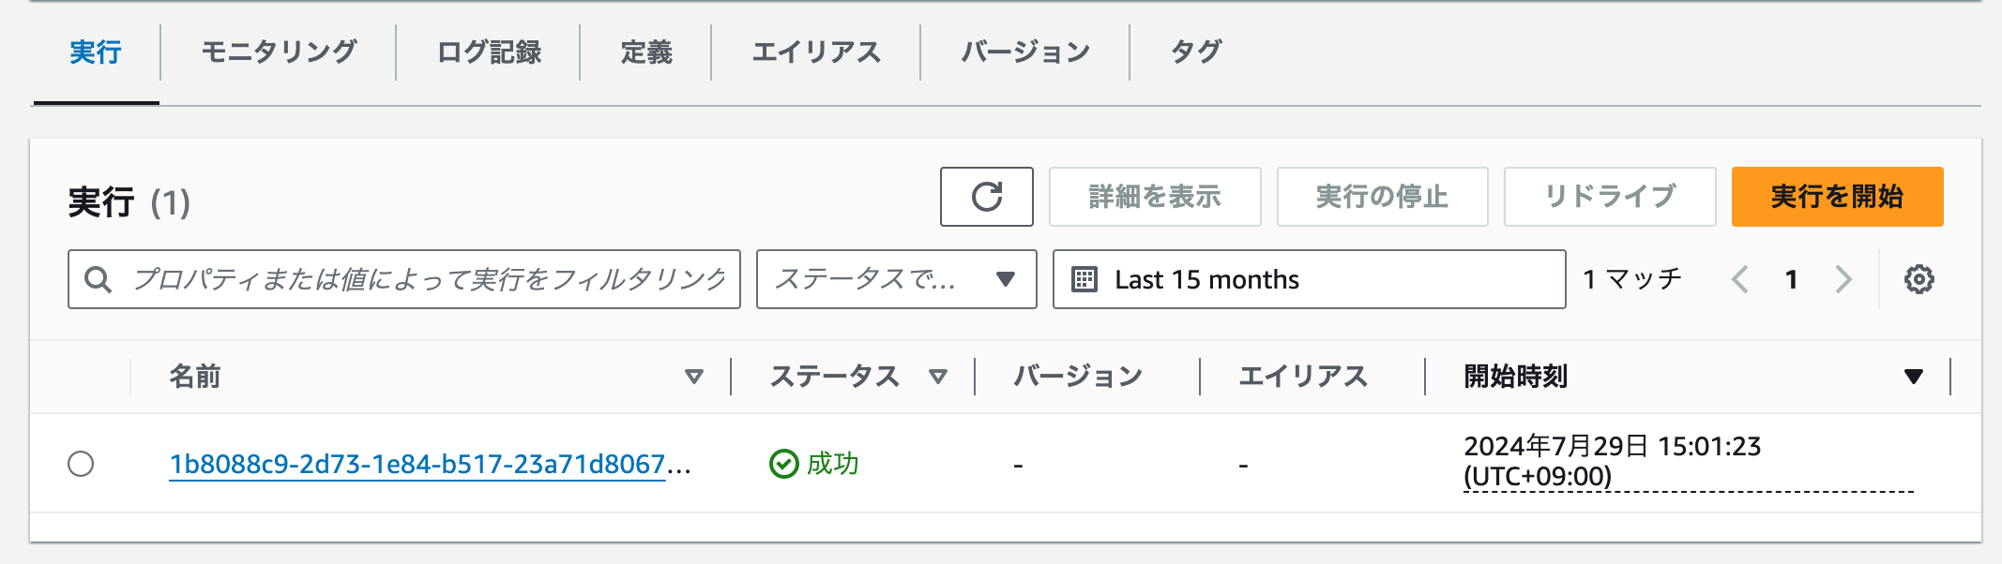
Task: Open the 定義 tab
Action: tap(645, 53)
